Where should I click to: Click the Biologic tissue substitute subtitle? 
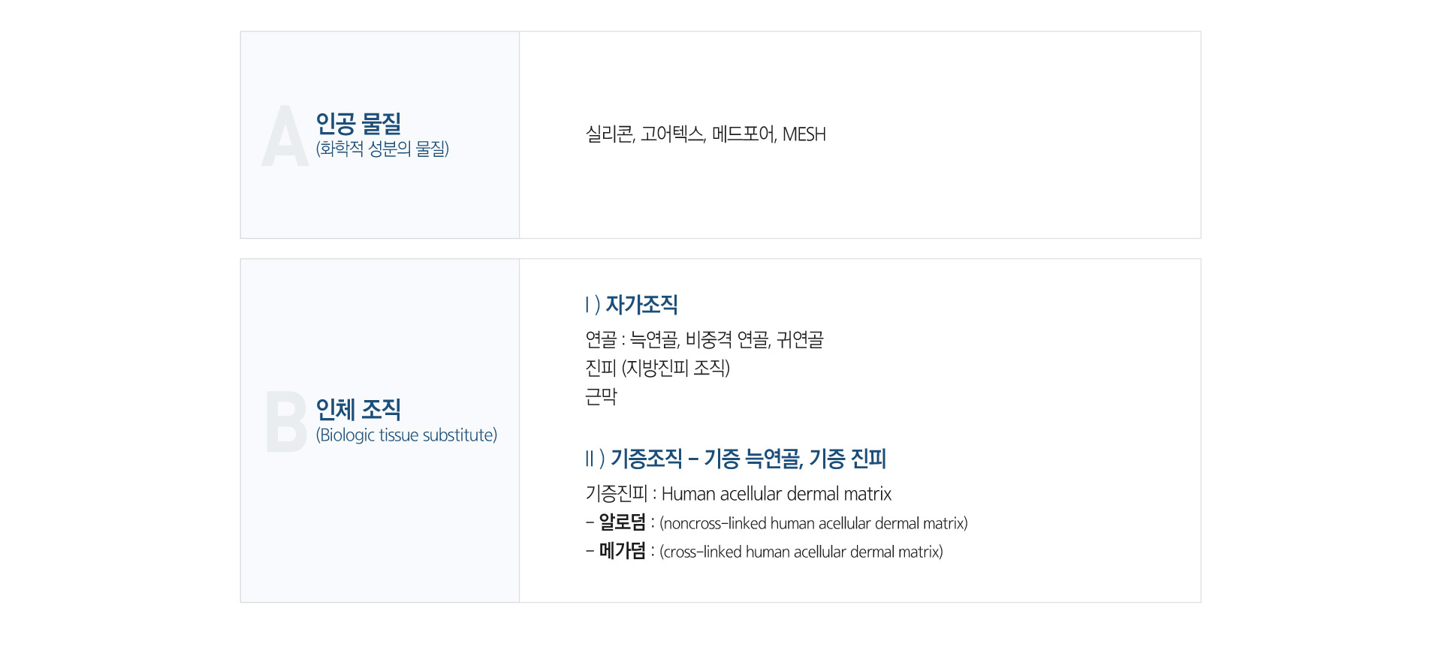click(406, 435)
